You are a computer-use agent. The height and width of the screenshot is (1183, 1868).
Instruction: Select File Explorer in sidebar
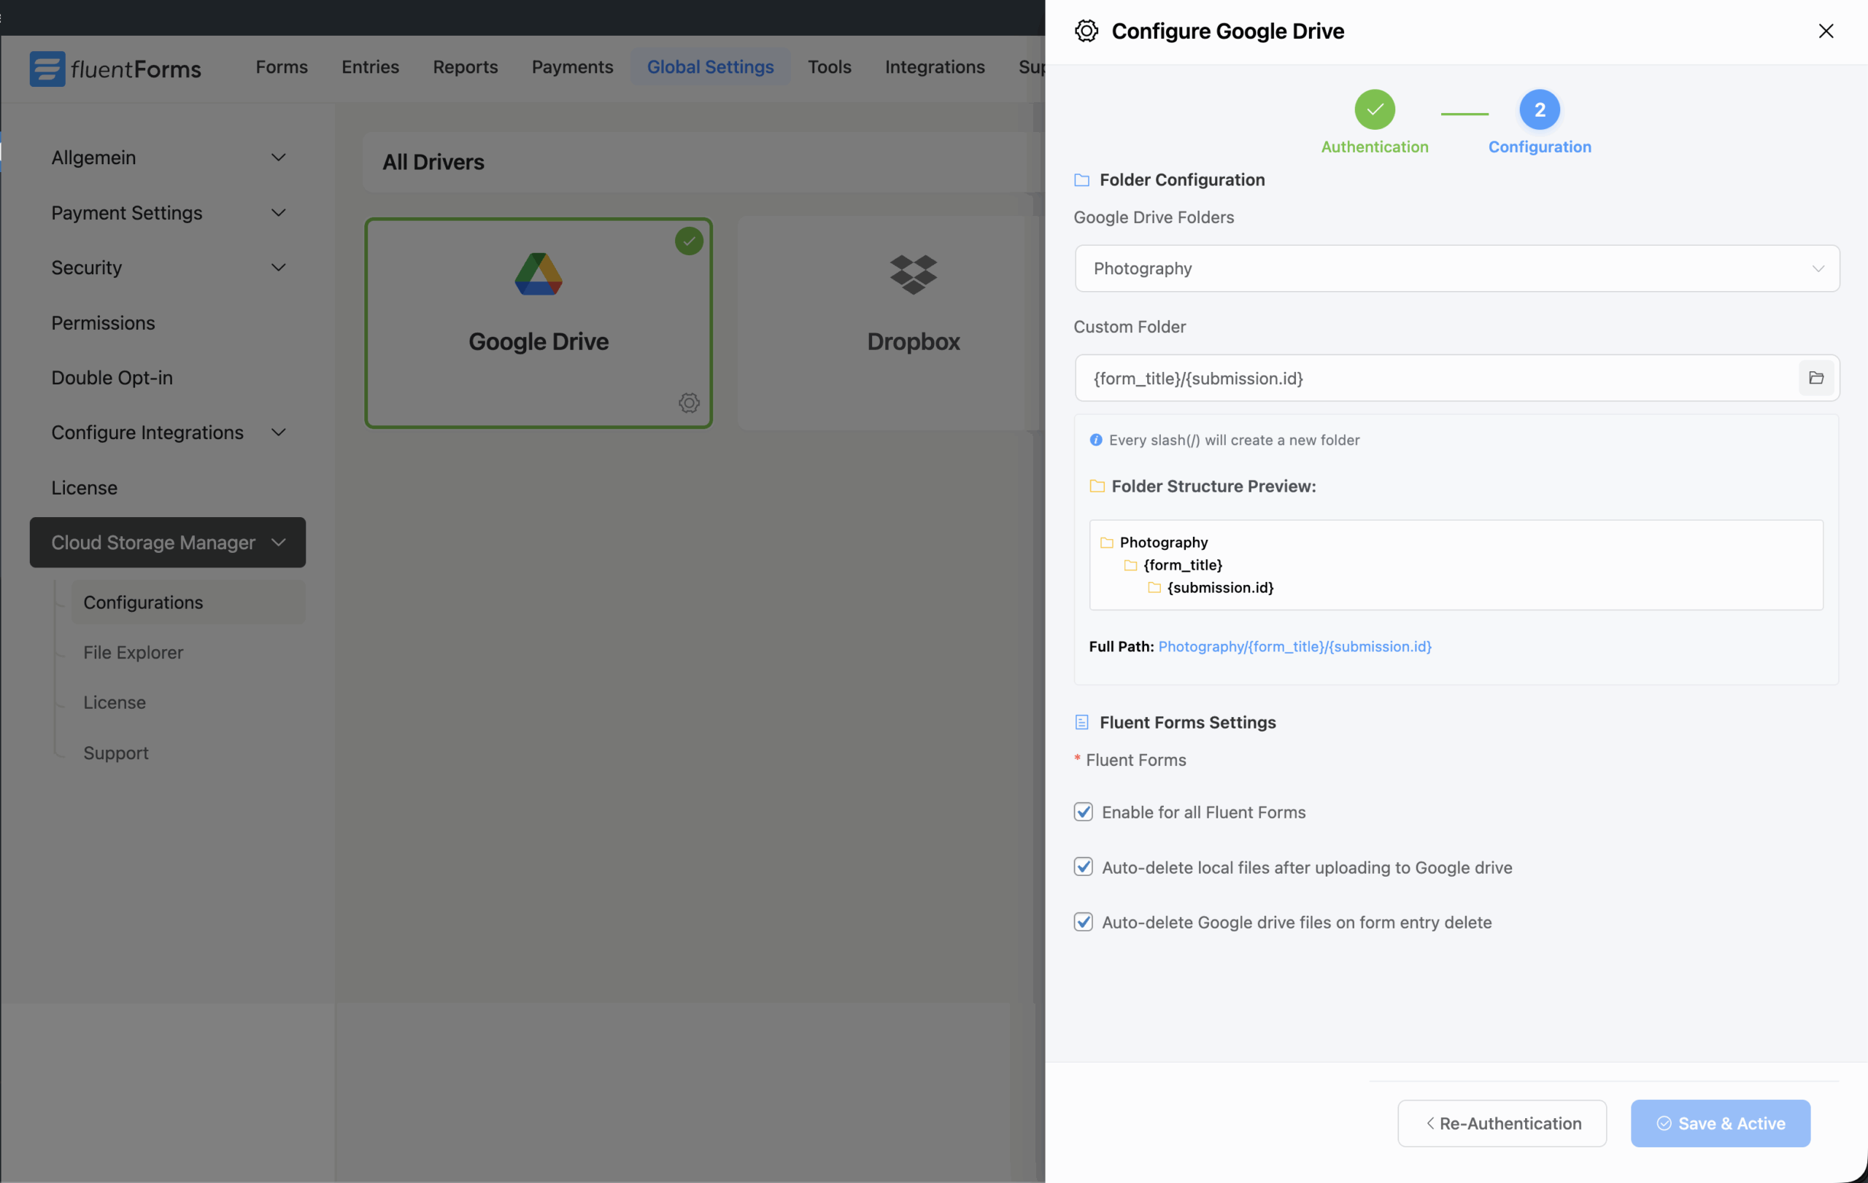point(134,652)
